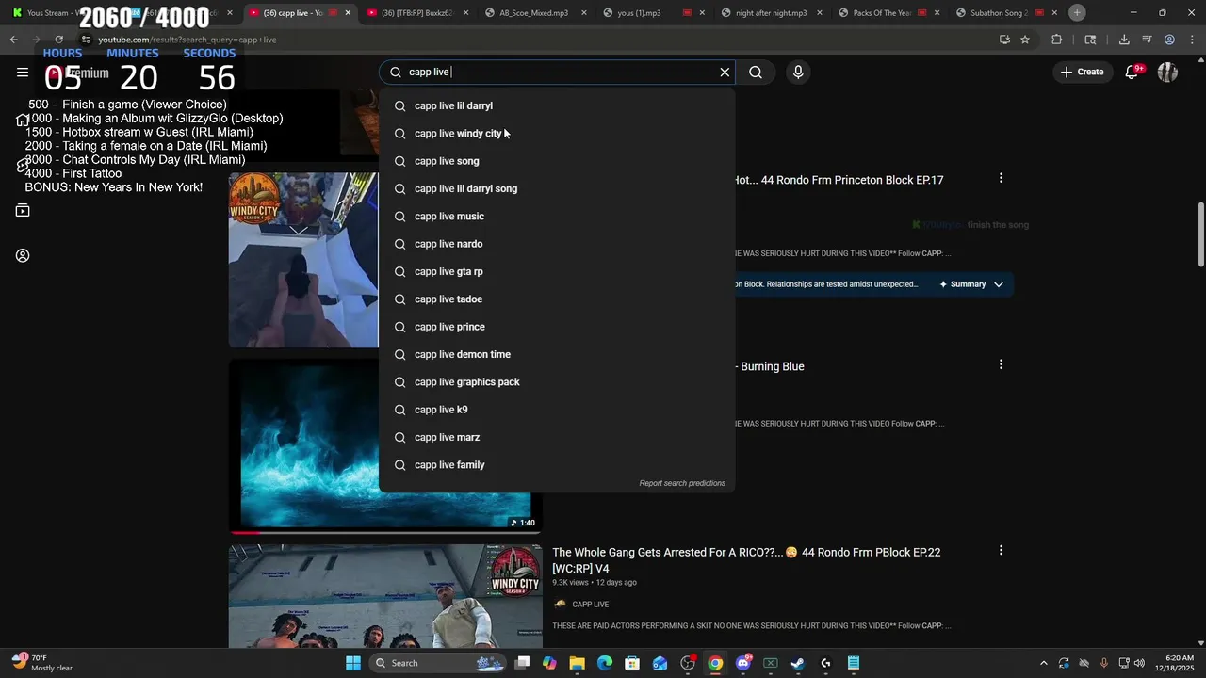Select suggestion "capp live song"

[557, 161]
